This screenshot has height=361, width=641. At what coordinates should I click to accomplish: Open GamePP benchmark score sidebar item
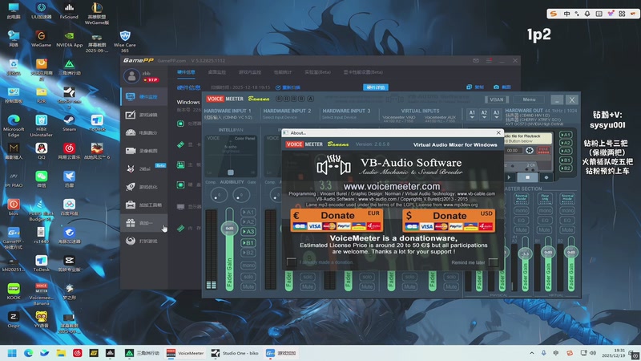(x=144, y=132)
